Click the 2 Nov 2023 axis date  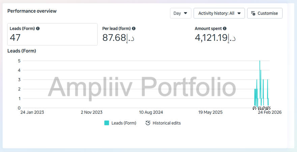coord(91,112)
